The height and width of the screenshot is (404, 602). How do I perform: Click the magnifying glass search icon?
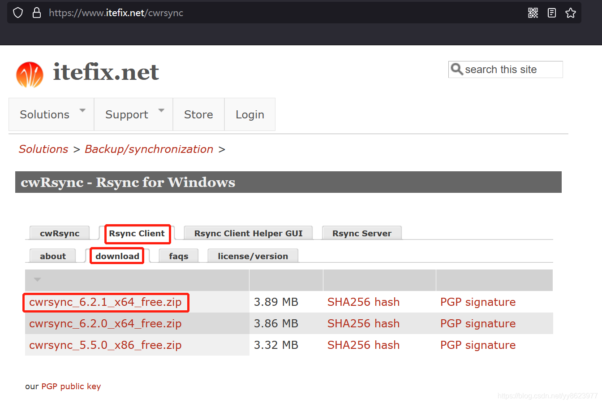point(457,69)
